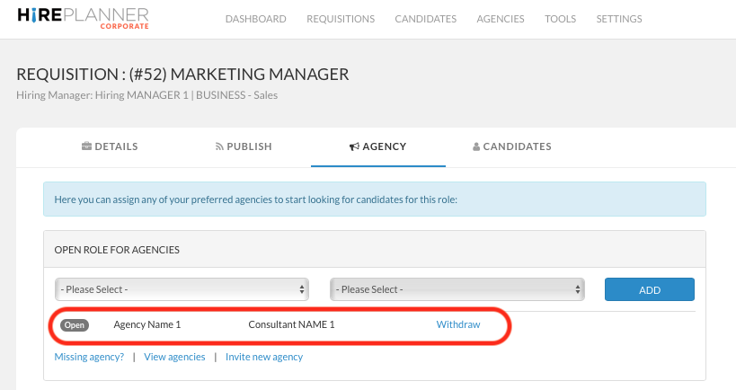Click the Missing agency? link
Image resolution: width=736 pixels, height=390 pixels.
pyautogui.click(x=89, y=357)
